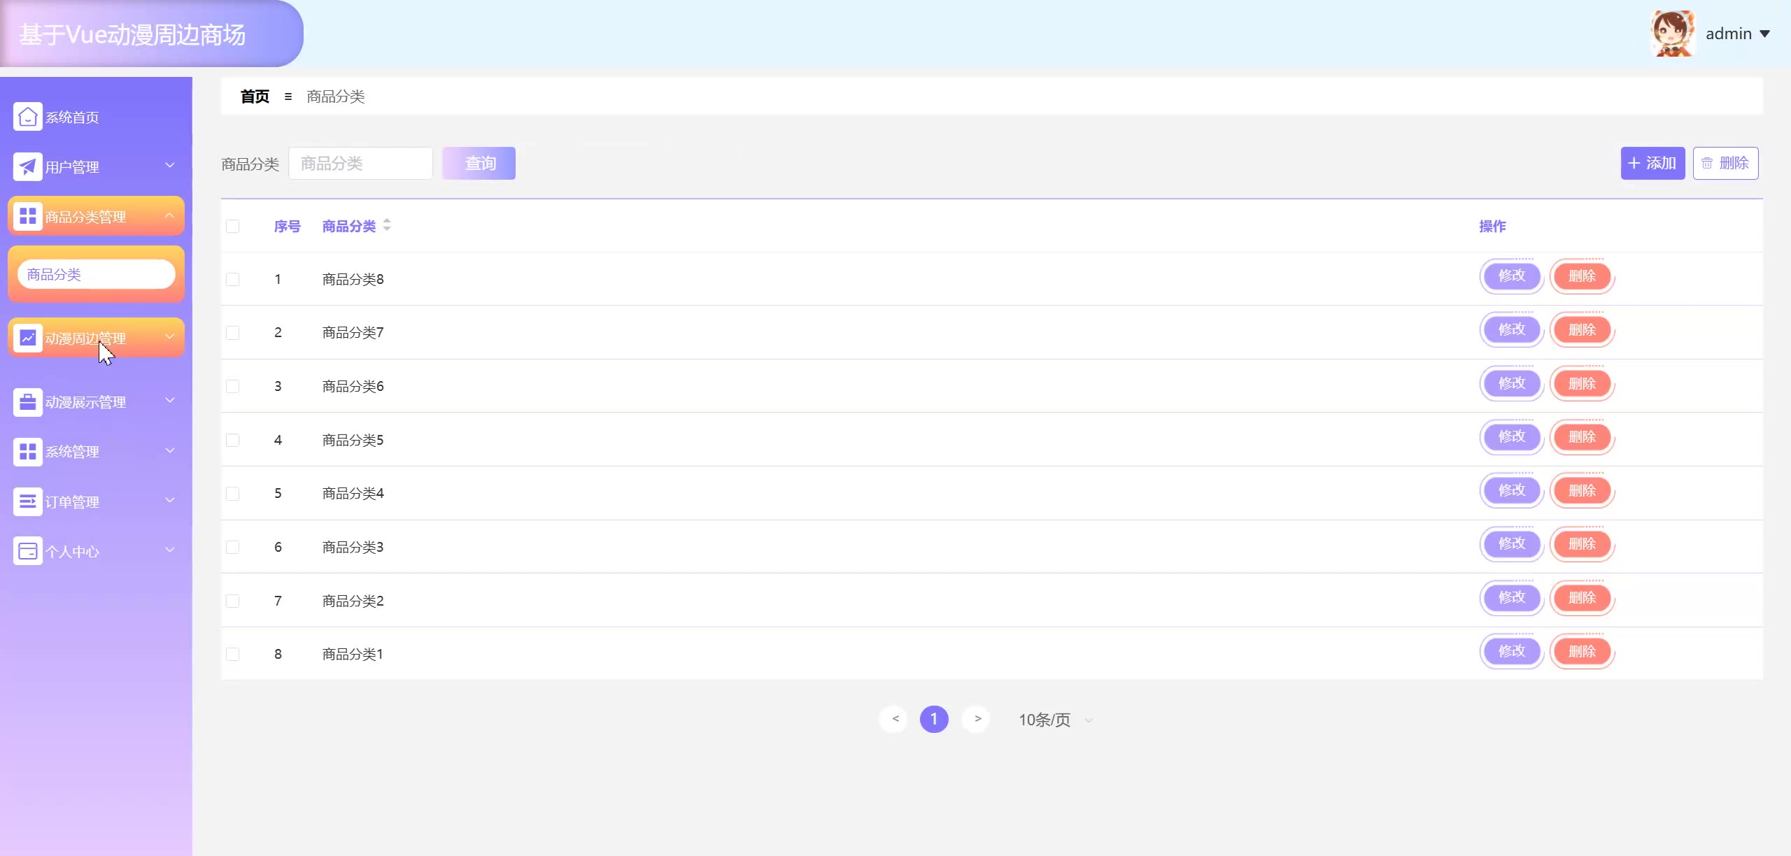Screen dimensions: 1791x856
Task: Click the paper plane icon for 用户管理
Action: click(x=27, y=167)
